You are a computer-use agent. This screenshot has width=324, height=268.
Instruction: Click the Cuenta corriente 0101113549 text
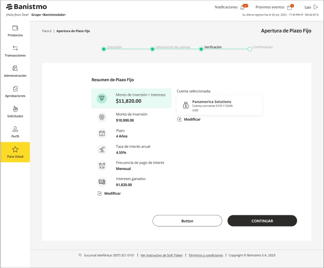pyautogui.click(x=212, y=106)
